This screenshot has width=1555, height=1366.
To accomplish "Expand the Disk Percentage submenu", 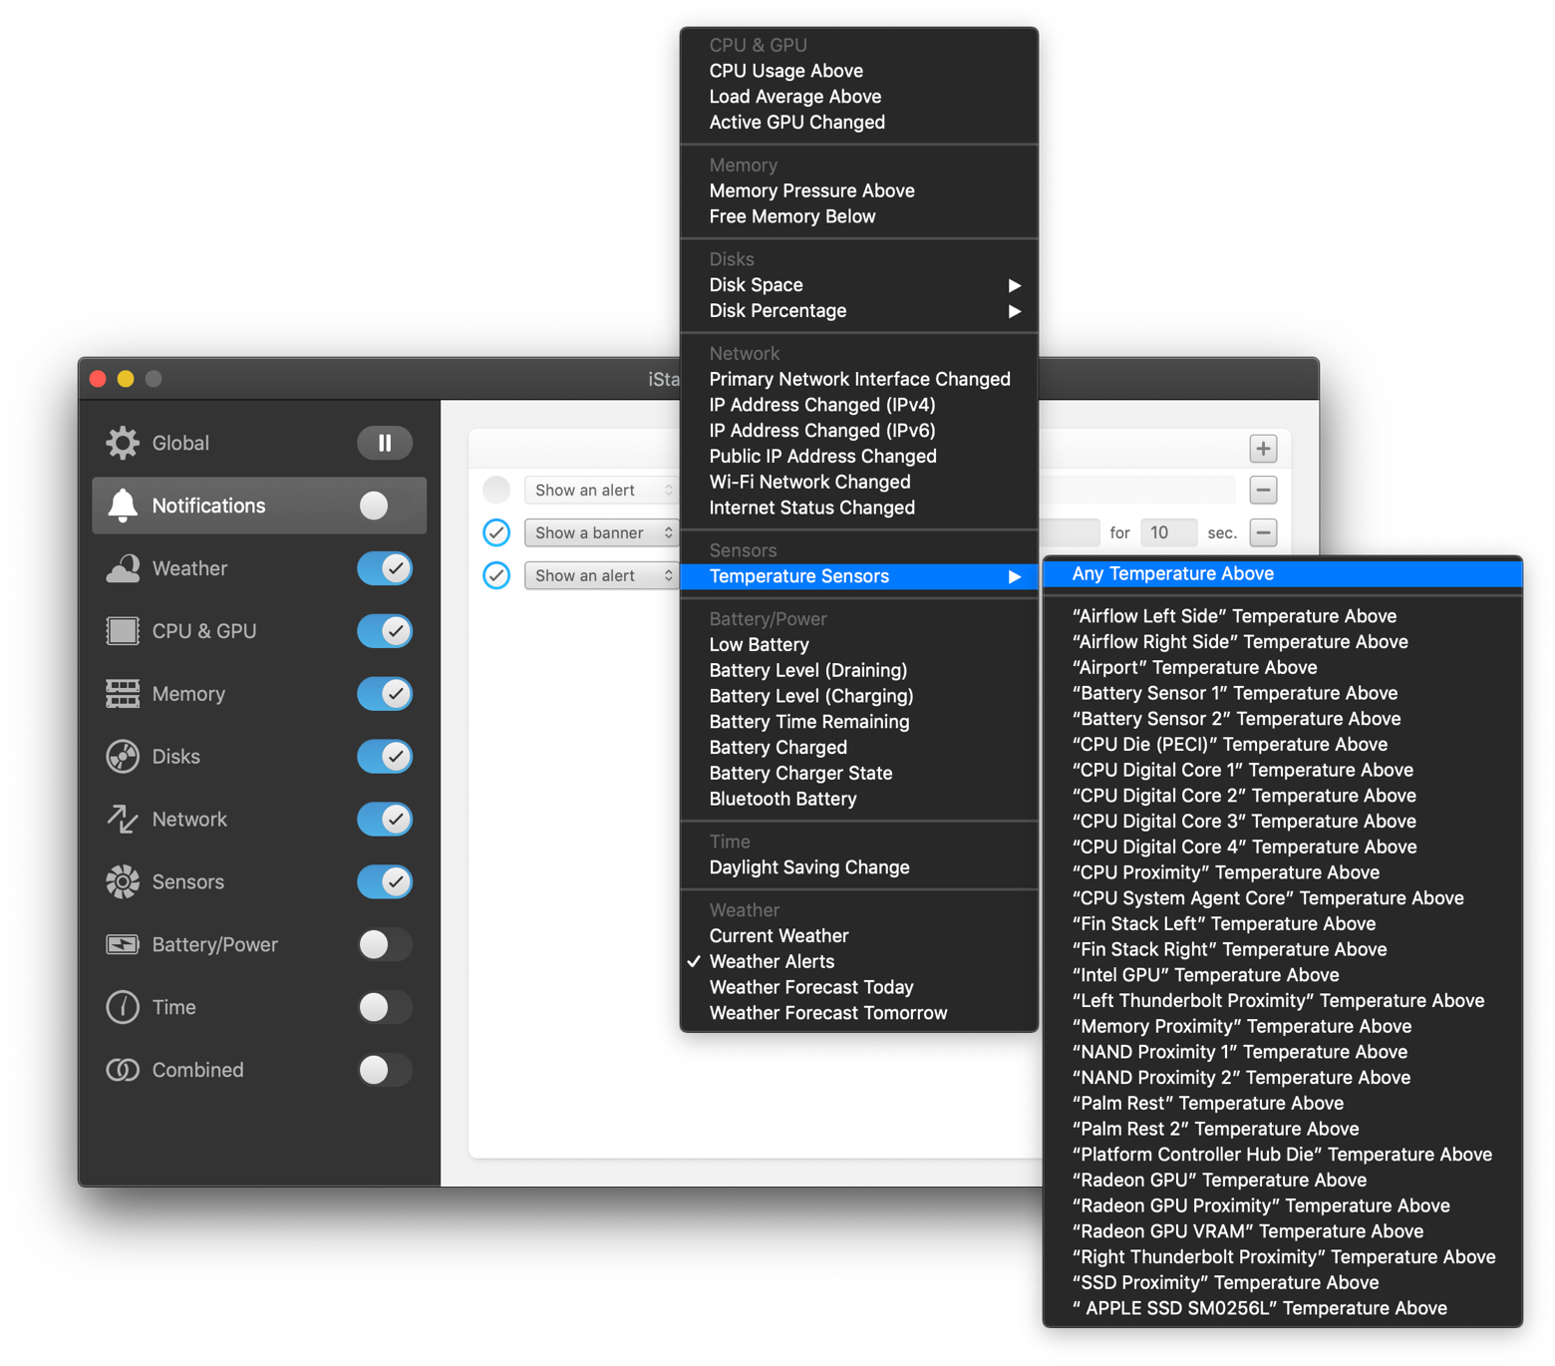I will point(858,311).
